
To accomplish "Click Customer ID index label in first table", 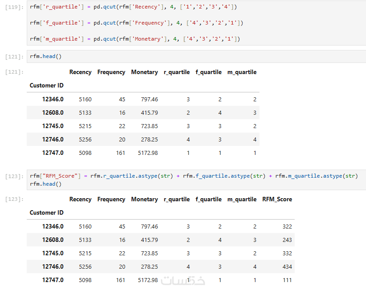I will pyautogui.click(x=46, y=85).
